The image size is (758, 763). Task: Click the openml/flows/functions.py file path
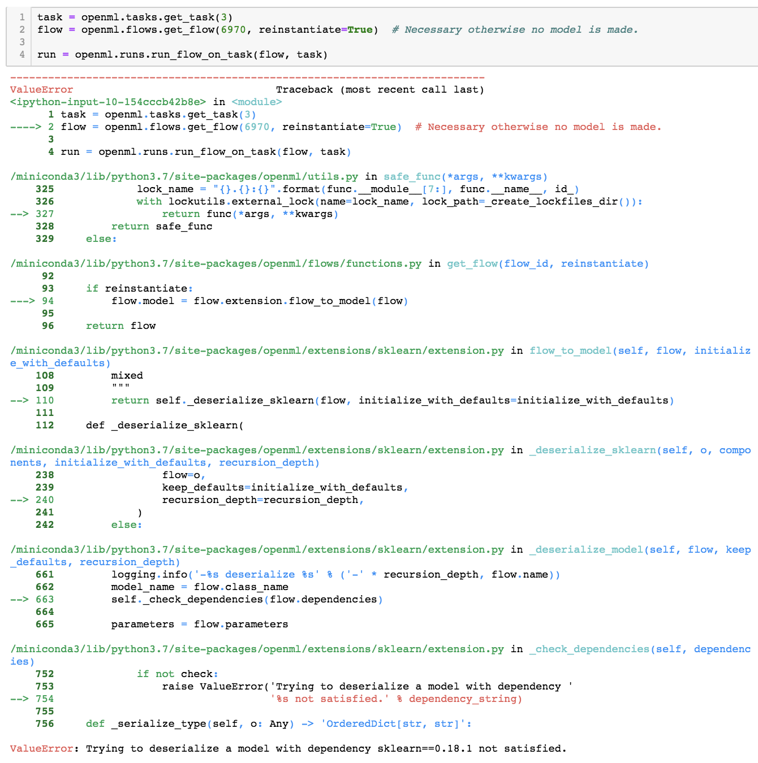216,264
